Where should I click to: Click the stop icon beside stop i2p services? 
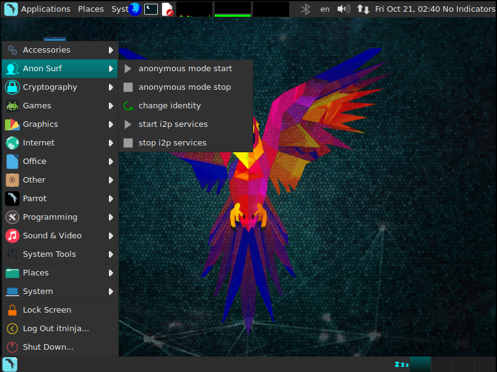pyautogui.click(x=128, y=143)
